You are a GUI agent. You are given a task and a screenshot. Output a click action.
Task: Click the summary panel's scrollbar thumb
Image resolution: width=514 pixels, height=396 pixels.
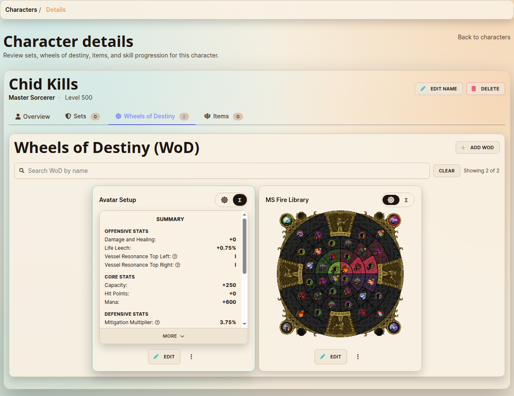pyautogui.click(x=244, y=246)
